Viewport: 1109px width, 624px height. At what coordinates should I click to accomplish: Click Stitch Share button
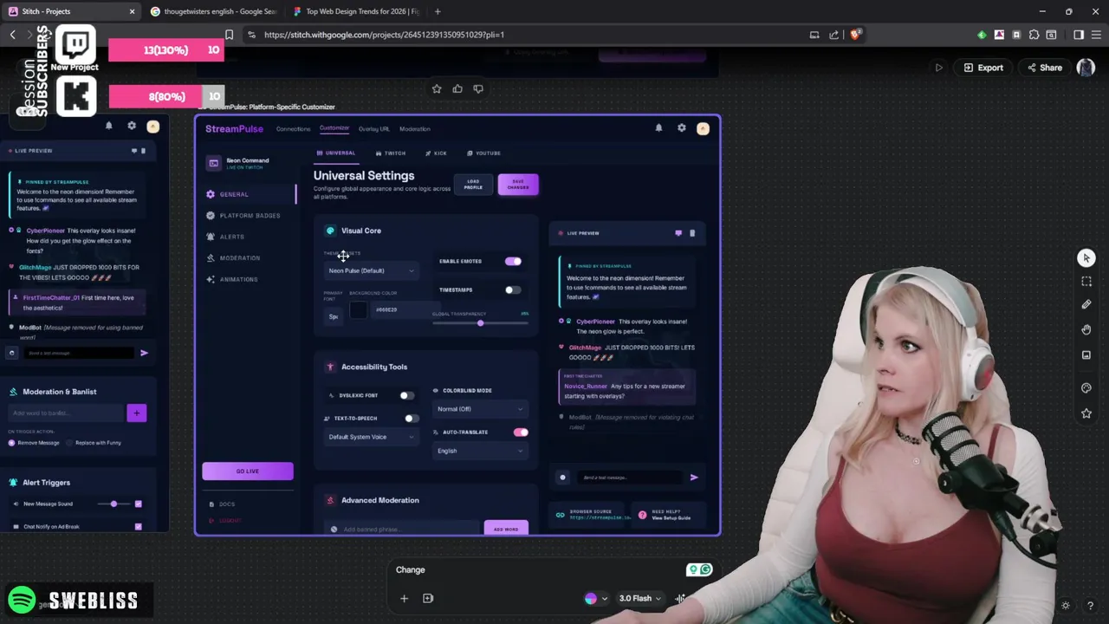1044,68
